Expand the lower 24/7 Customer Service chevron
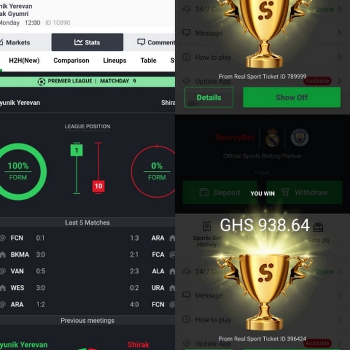 point(339,271)
